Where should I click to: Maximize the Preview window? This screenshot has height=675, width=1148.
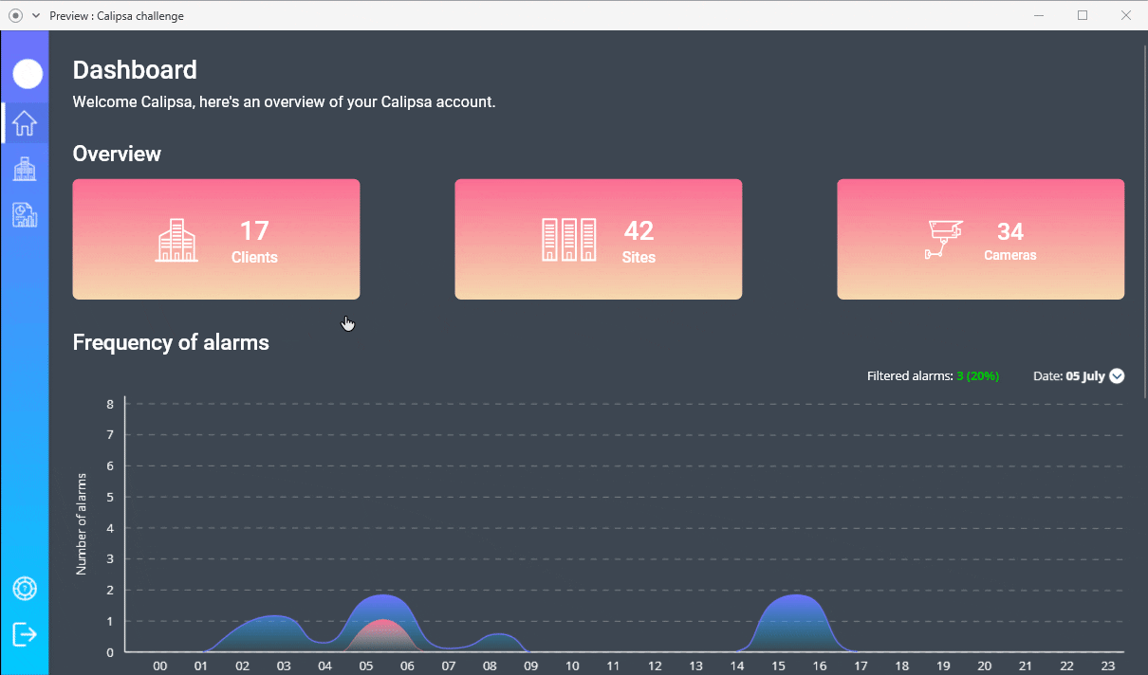[1083, 15]
